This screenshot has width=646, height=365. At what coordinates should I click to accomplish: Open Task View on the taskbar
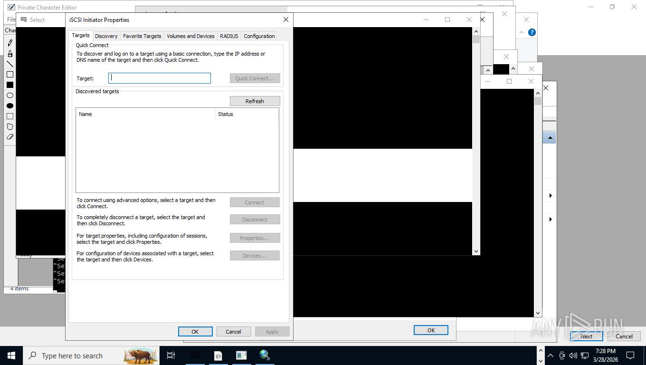coord(171,355)
